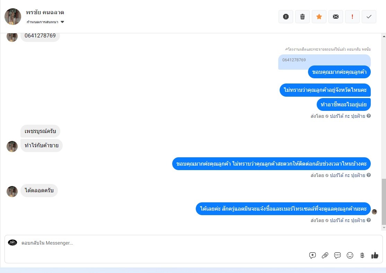Click help icon beside first ส่งโดย label
386x273 pixels.
369,116
